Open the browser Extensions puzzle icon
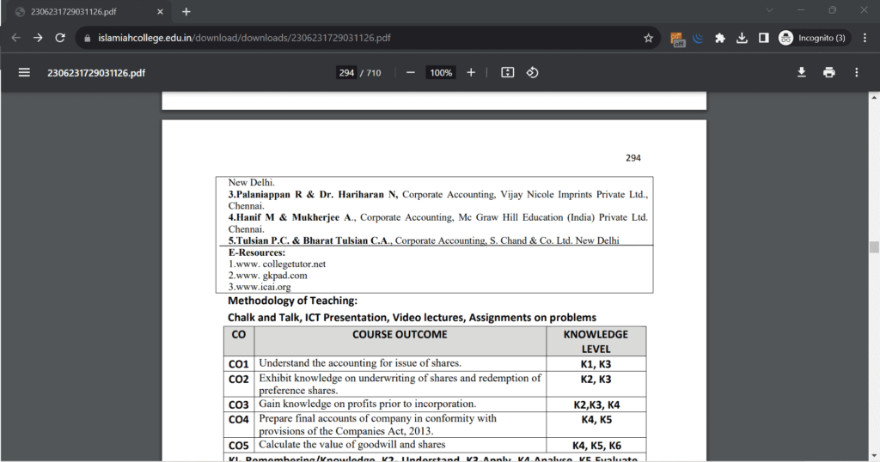 click(x=719, y=38)
